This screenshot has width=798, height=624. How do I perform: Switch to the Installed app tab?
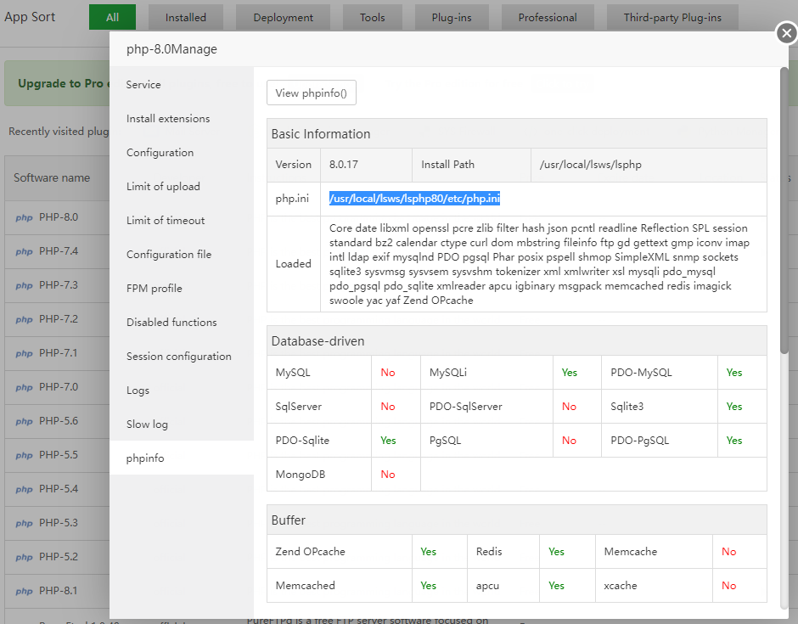coord(185,17)
